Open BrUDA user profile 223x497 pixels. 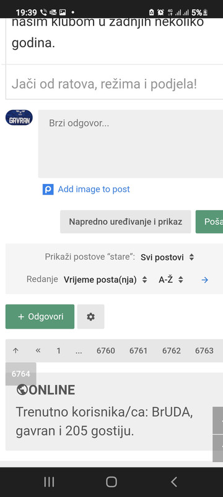tap(170, 412)
